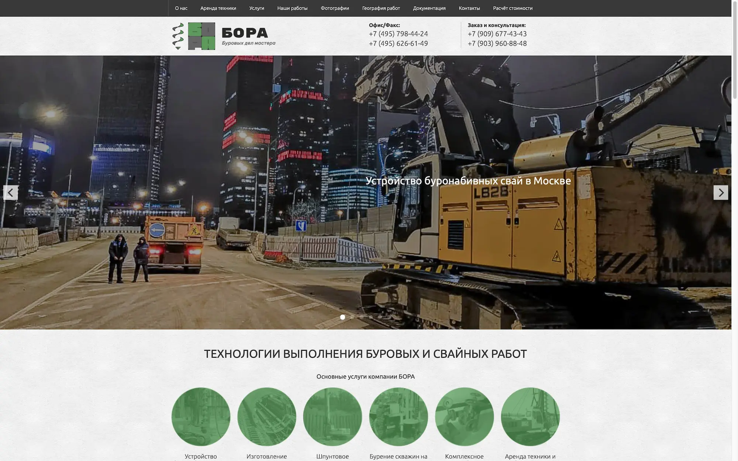The image size is (738, 461).
Task: Click the БОРА logo icon
Action: coord(201,36)
